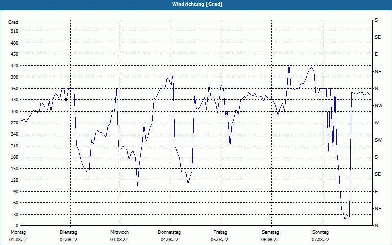This screenshot has height=245, width=392.
Task: Pick the '240' value on the left axis
Action: pos(15,134)
